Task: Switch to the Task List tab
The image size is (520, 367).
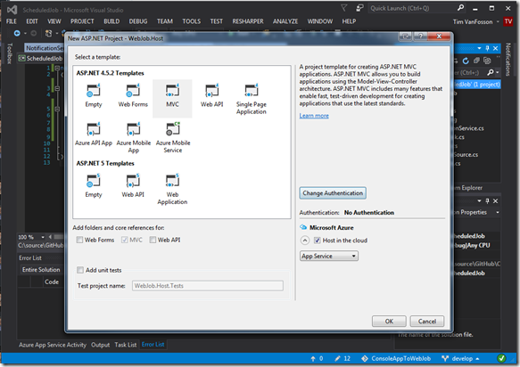Action: (126, 345)
